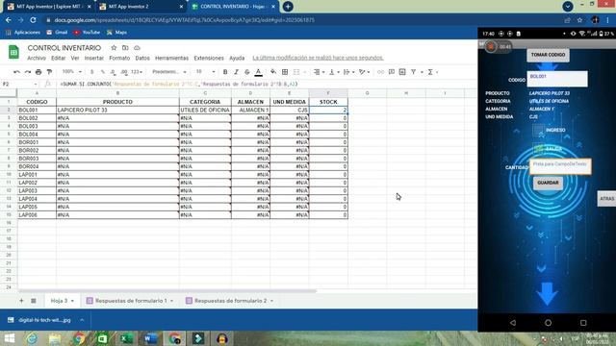Open Word from Windows taskbar
The width and height of the screenshot is (616, 346).
(x=150, y=338)
